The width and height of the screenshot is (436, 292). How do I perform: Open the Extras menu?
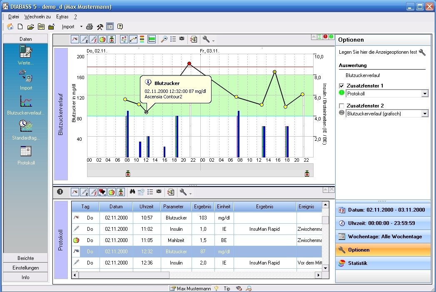tap(62, 17)
